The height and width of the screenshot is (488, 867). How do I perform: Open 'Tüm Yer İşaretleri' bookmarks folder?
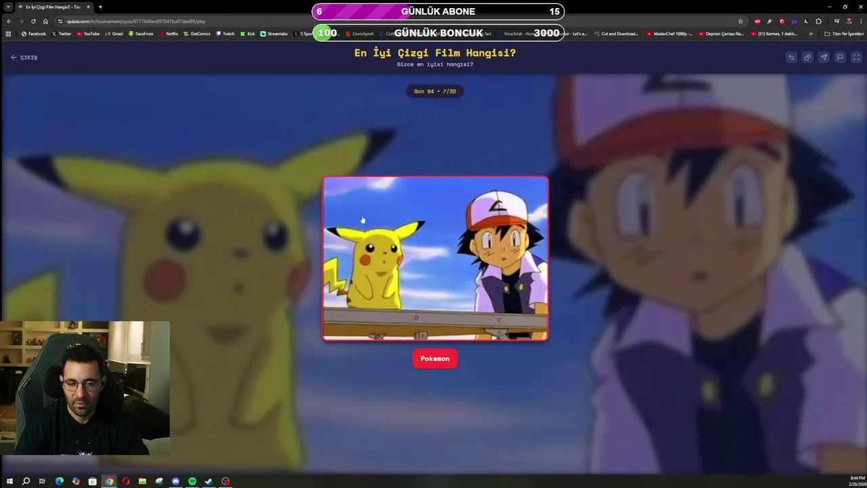[x=844, y=33]
